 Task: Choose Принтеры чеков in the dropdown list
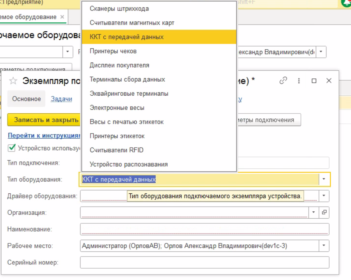click(113, 51)
